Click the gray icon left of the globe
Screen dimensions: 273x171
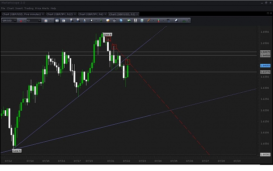click(114, 21)
